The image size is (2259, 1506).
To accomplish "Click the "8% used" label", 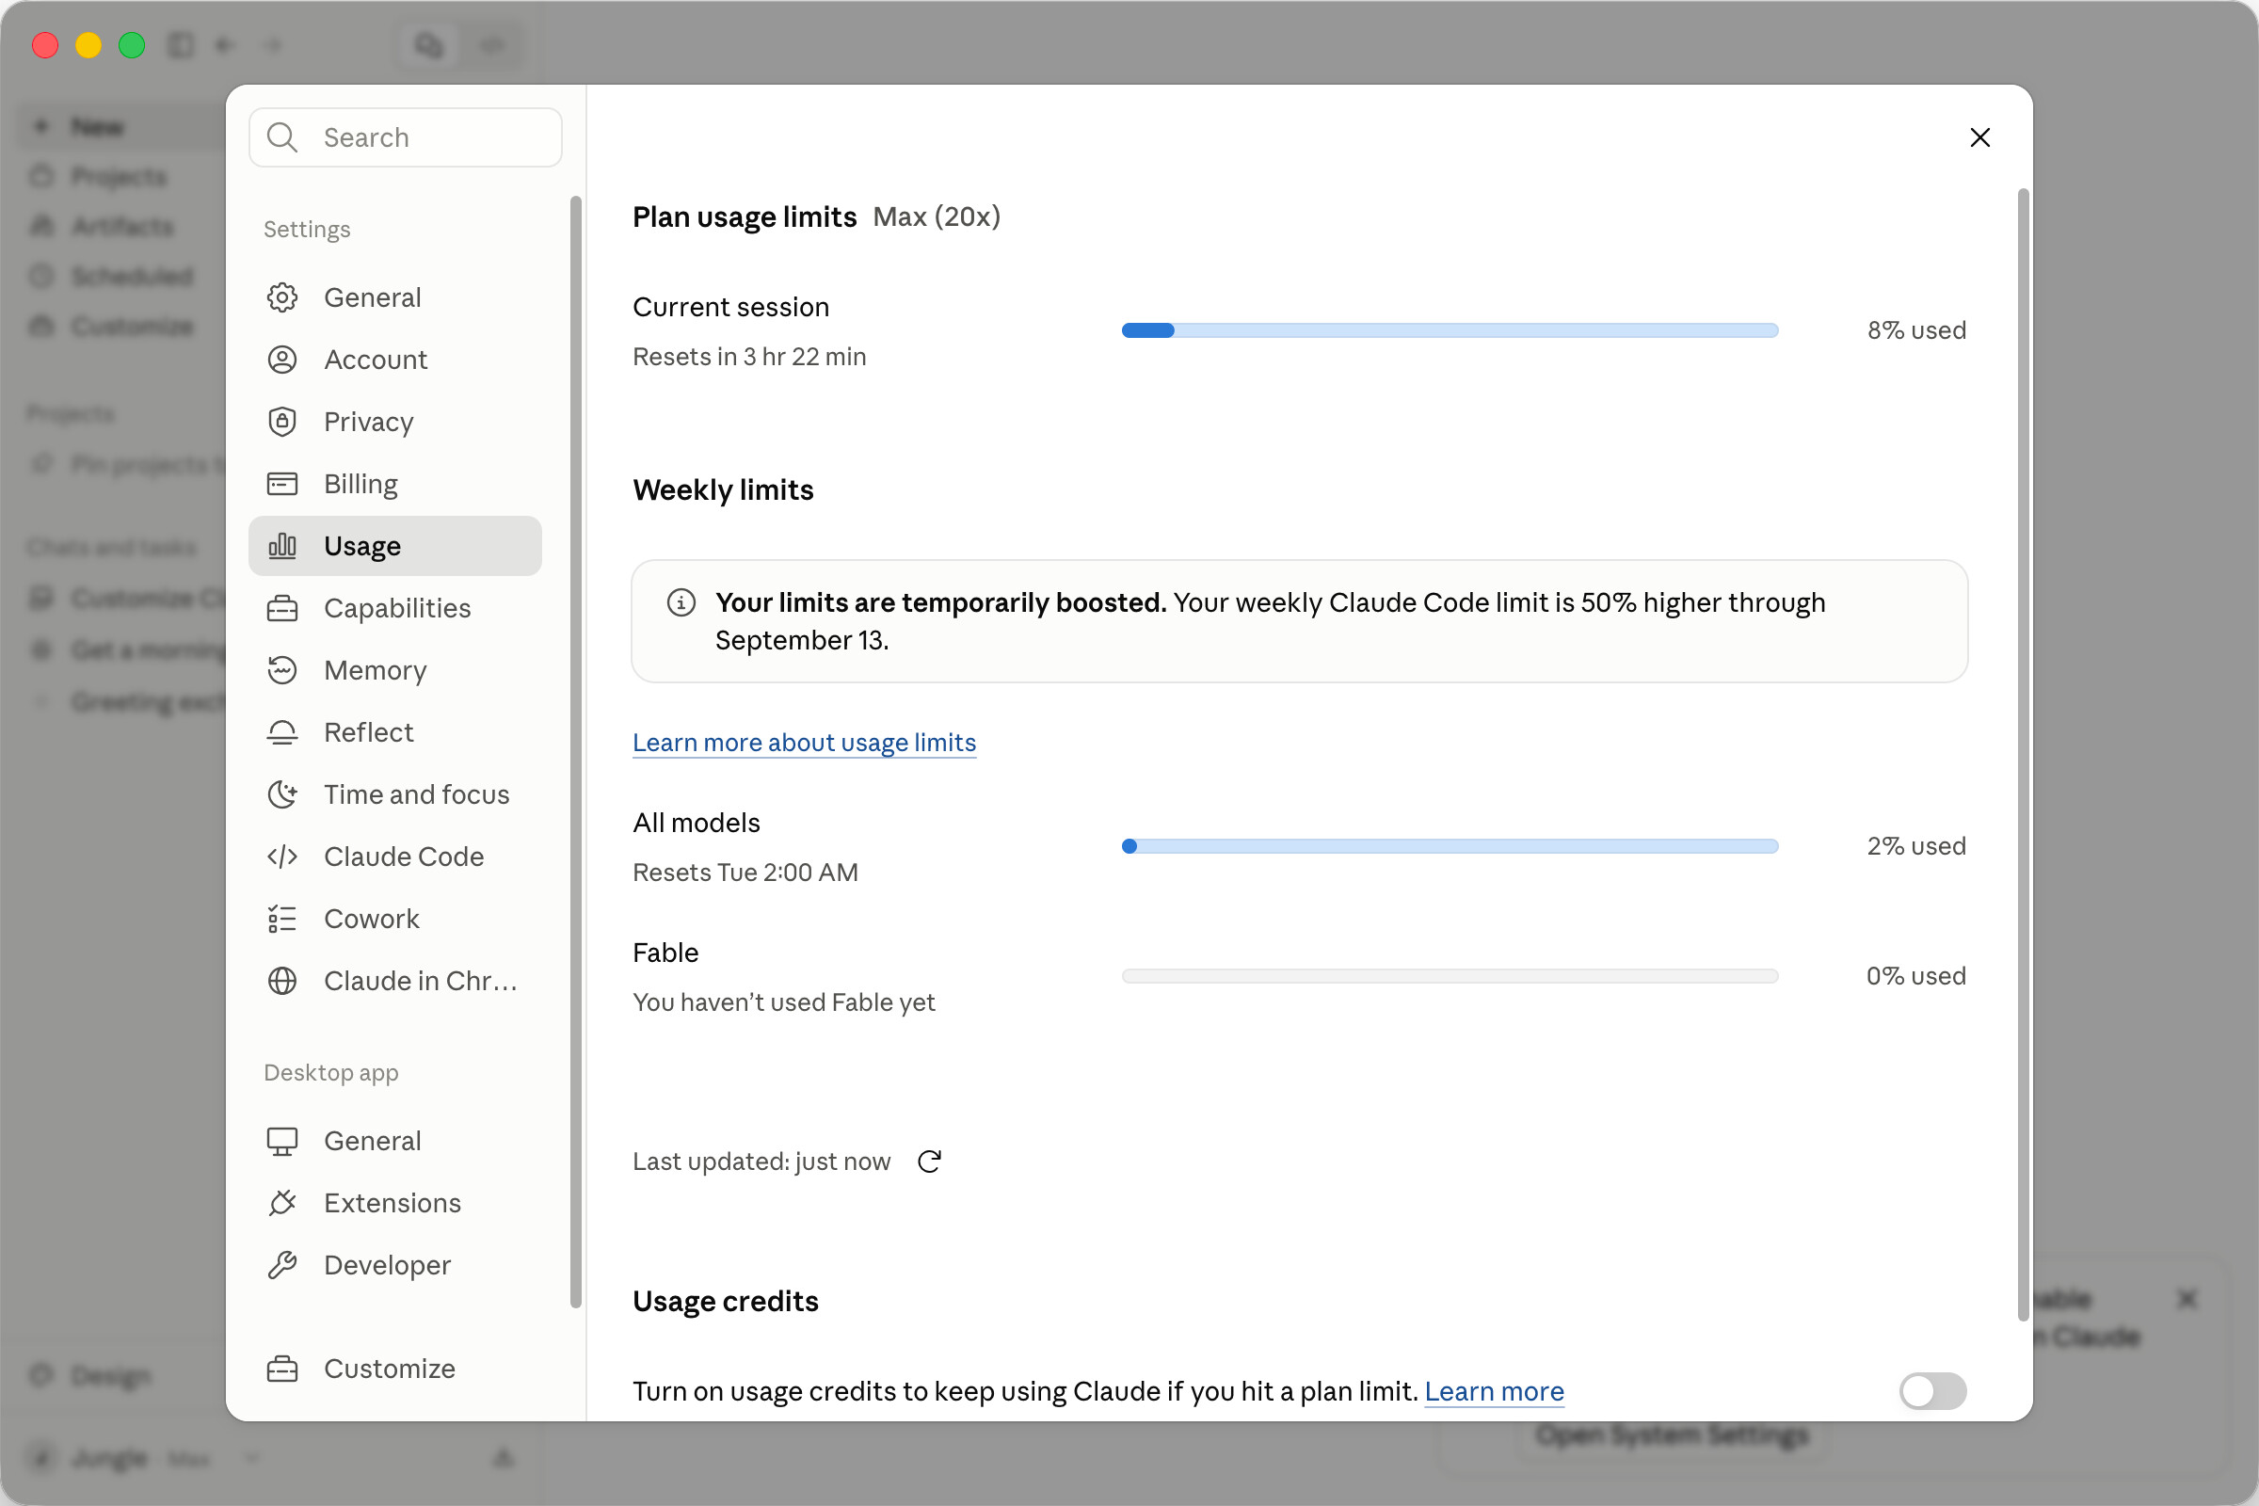I will [1916, 330].
